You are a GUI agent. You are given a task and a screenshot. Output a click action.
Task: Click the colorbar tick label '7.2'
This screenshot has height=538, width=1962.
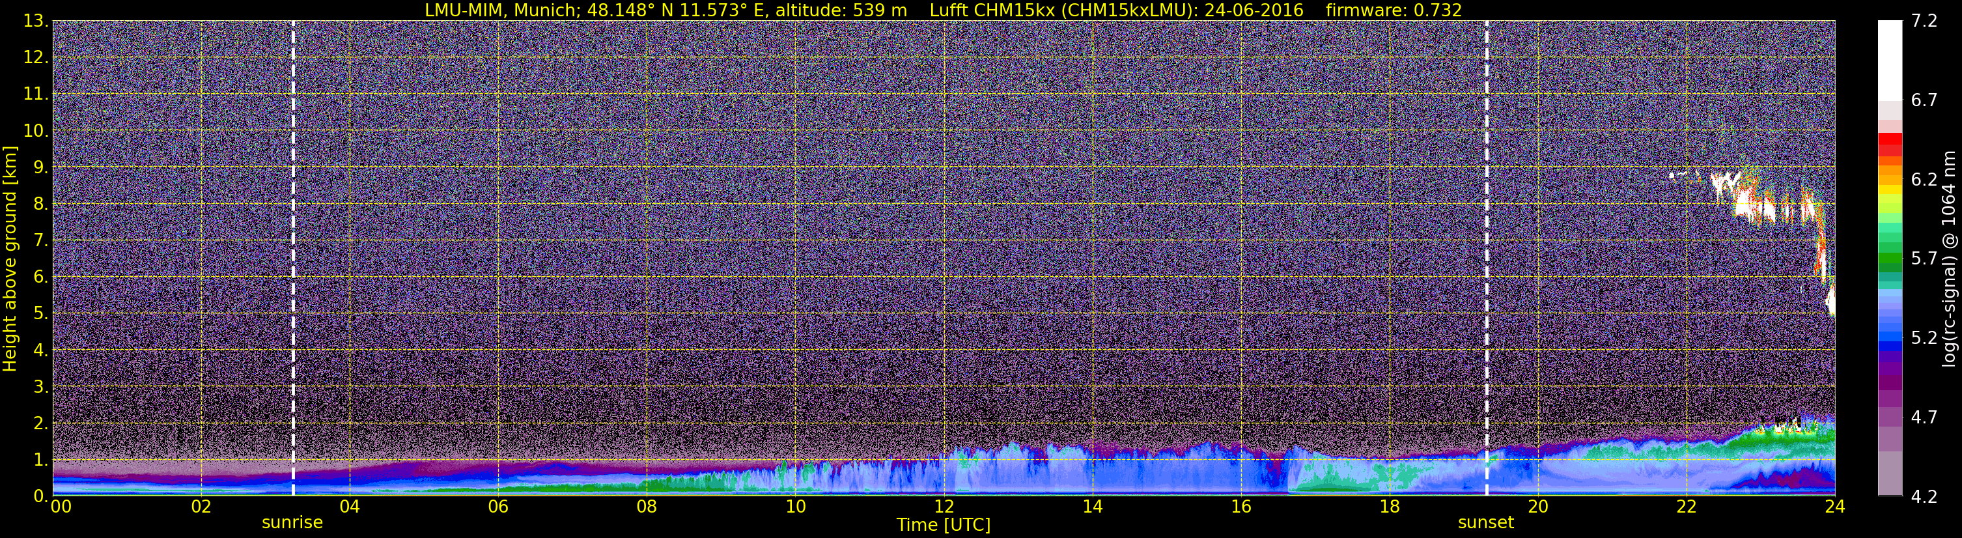click(1924, 21)
